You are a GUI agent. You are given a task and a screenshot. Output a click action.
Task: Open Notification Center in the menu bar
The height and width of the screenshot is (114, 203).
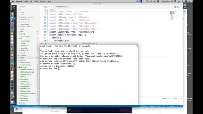click(x=189, y=1)
